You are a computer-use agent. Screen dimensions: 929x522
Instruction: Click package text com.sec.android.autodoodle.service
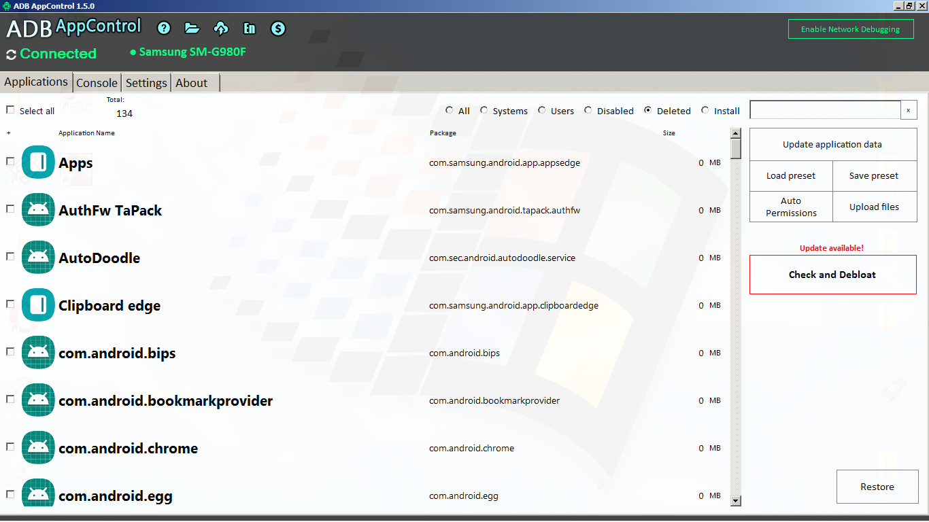502,258
